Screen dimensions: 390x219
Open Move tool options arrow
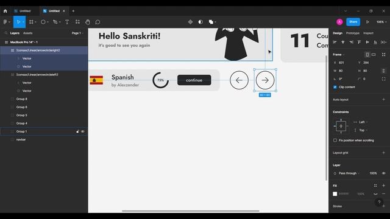click(x=23, y=22)
